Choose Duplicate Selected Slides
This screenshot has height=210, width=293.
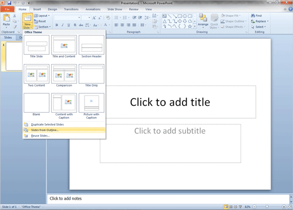64,124
